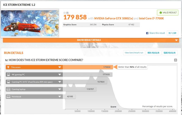Screen dimensions: 182x115
Task: Click the Graphics Score value 343 256
Action: point(93,25)
